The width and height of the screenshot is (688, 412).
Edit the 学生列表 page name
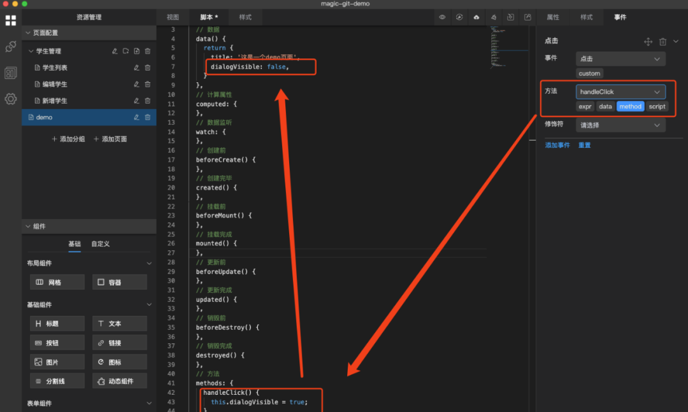click(x=136, y=67)
